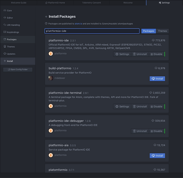Switch to the PlatformIO Home tab

point(55,3)
